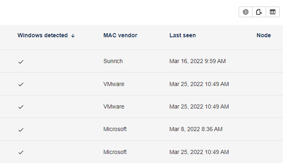Screen dimensions: 287x163
Task: Sort by the MAC vendor column header
Action: tap(120, 35)
